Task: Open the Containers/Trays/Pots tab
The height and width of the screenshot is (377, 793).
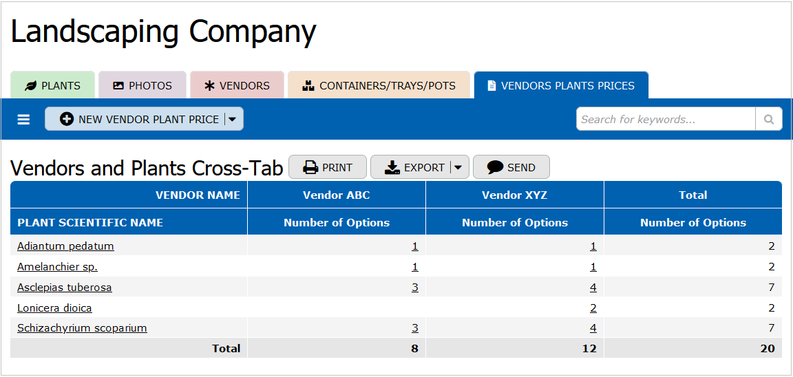Action: 379,85
